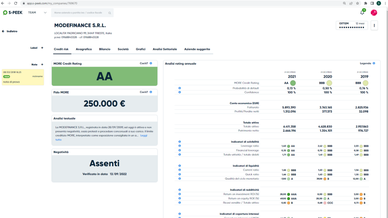388x218 pixels.
Task: Open the yellow 'nota di prova' note
Action: (23, 77)
